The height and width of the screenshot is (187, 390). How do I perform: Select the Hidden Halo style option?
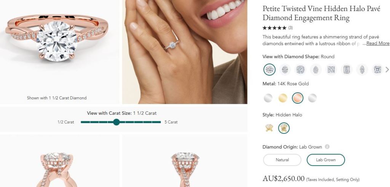284,128
